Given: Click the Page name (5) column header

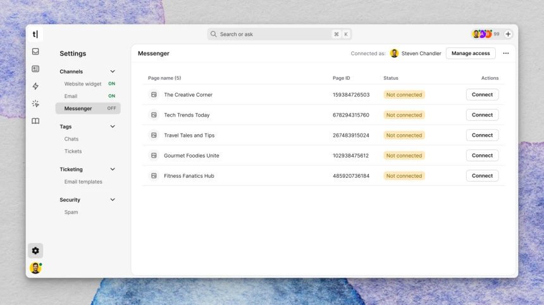Looking at the screenshot, I should pyautogui.click(x=164, y=78).
